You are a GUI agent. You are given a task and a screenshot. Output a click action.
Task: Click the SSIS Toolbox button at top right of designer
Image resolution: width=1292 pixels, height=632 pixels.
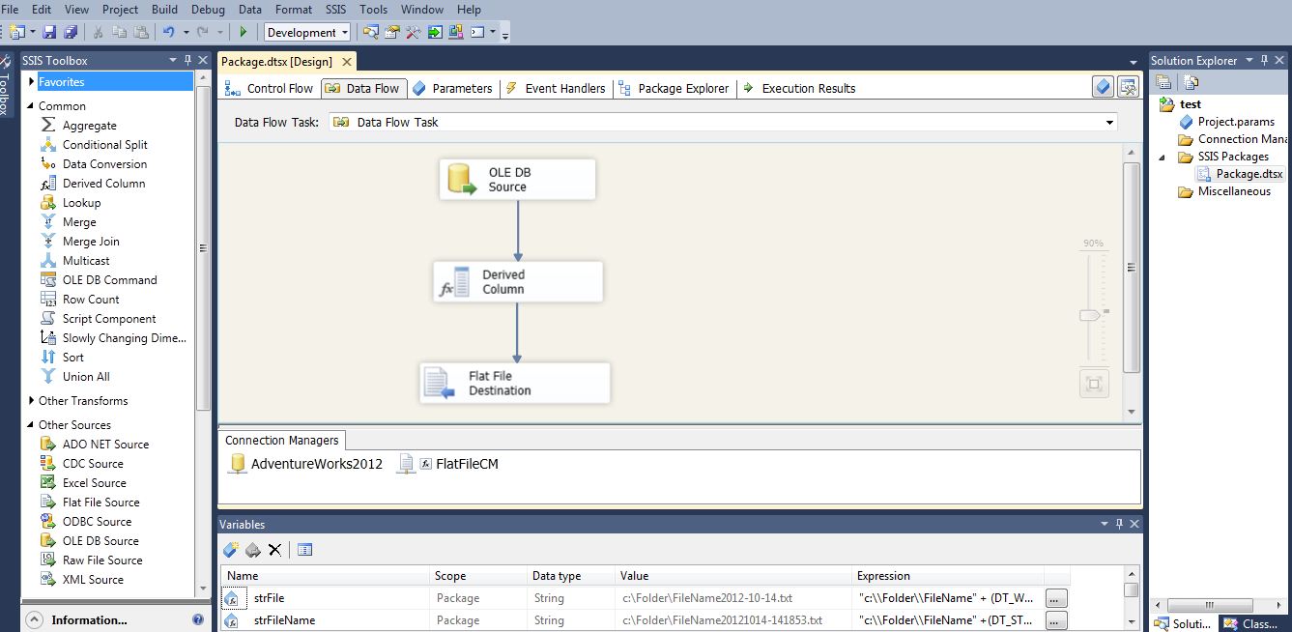(1128, 87)
